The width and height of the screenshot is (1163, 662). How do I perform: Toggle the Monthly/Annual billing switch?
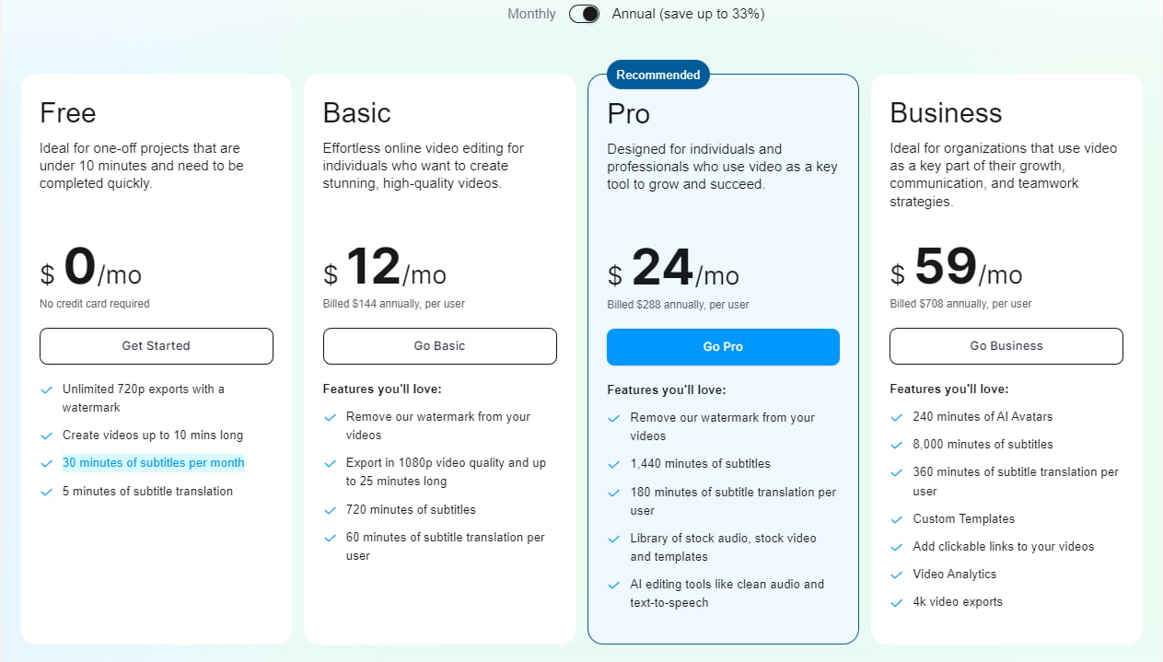point(584,14)
